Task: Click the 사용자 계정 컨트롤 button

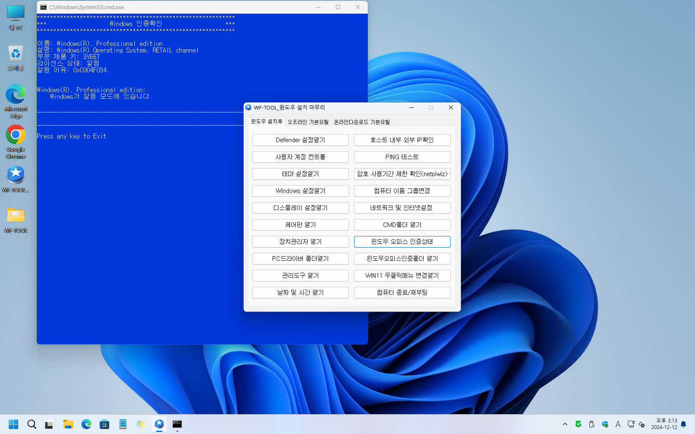Action: [300, 157]
